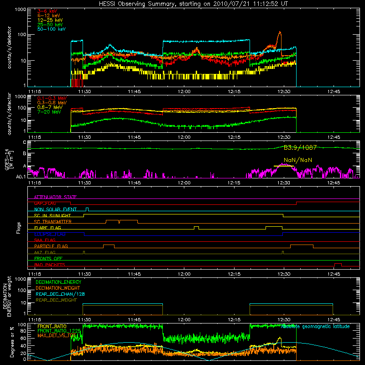Screen dimensions: 365x365
Task: Click the SAA_FLAG label
Action: click(x=45, y=240)
